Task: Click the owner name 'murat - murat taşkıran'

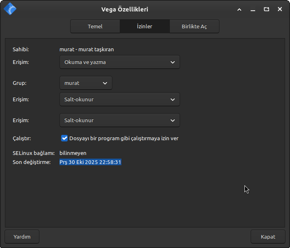Action: click(87, 50)
